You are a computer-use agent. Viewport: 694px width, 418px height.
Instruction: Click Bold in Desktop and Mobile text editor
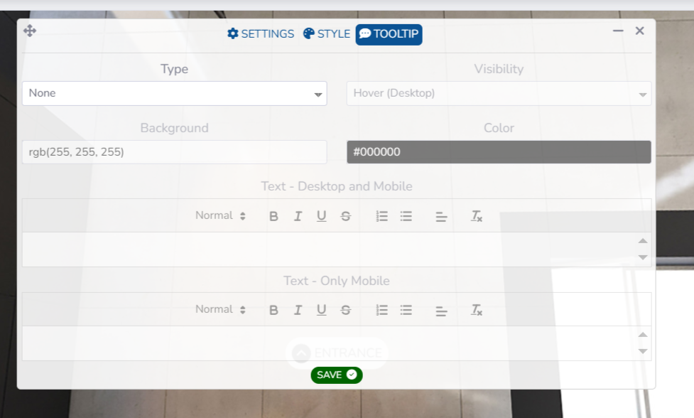[273, 216]
